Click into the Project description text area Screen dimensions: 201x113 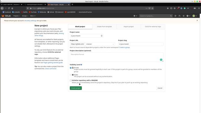pos(117,57)
